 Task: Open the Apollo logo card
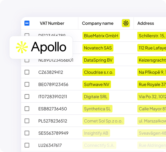point(41,47)
